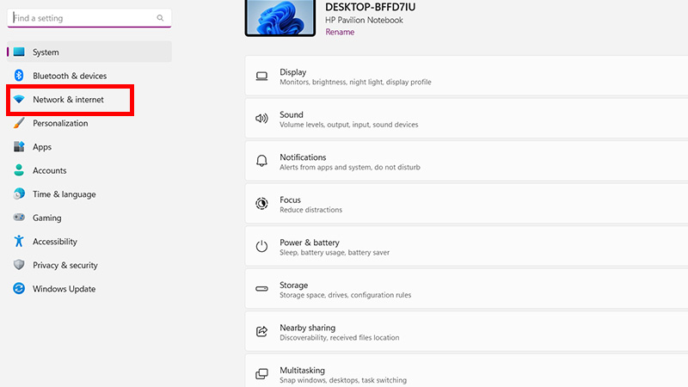688x387 pixels.
Task: Click the Privacy & security shield icon
Action: coord(19,265)
